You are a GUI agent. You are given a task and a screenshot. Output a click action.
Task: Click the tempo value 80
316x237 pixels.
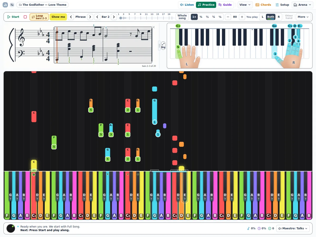(x=235, y=17)
